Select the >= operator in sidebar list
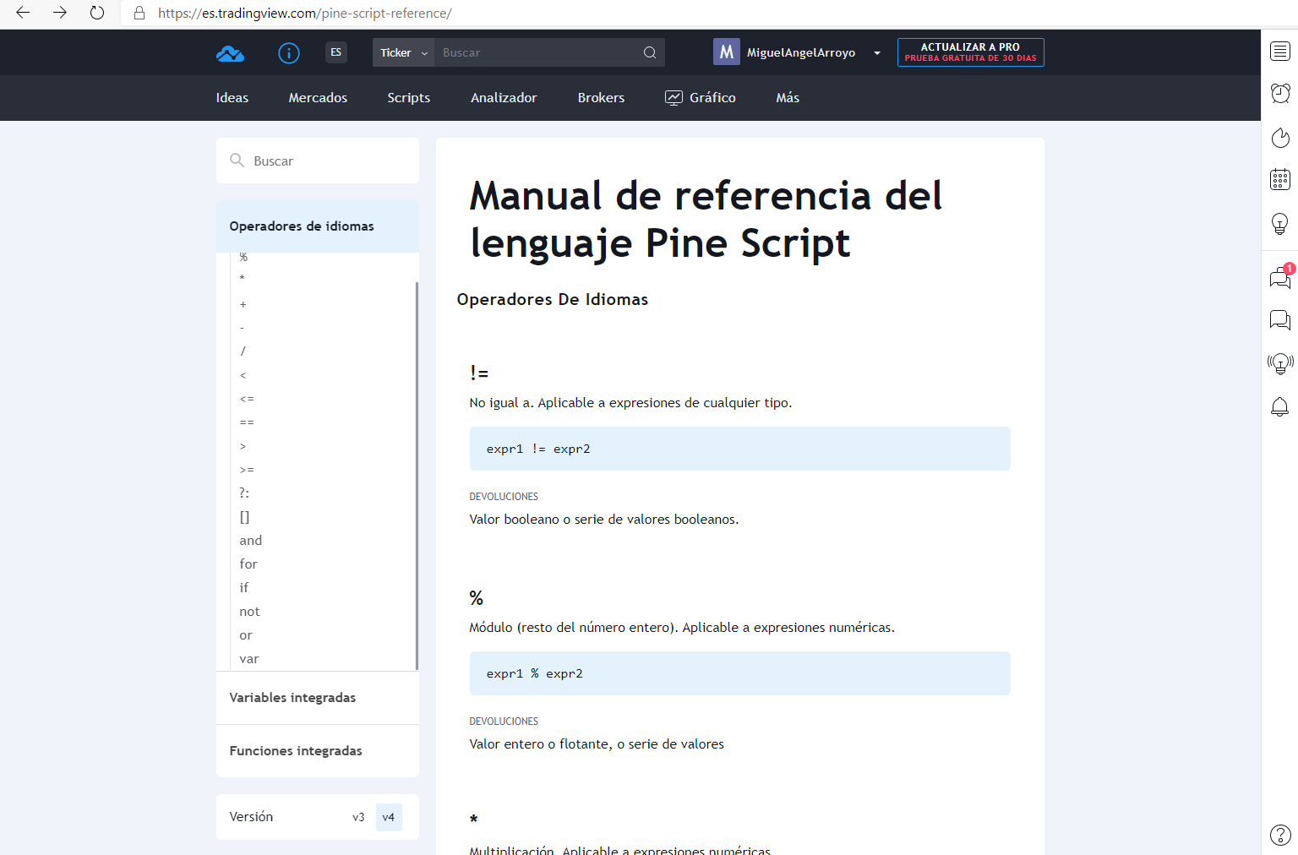Image resolution: width=1298 pixels, height=855 pixels. click(x=247, y=470)
